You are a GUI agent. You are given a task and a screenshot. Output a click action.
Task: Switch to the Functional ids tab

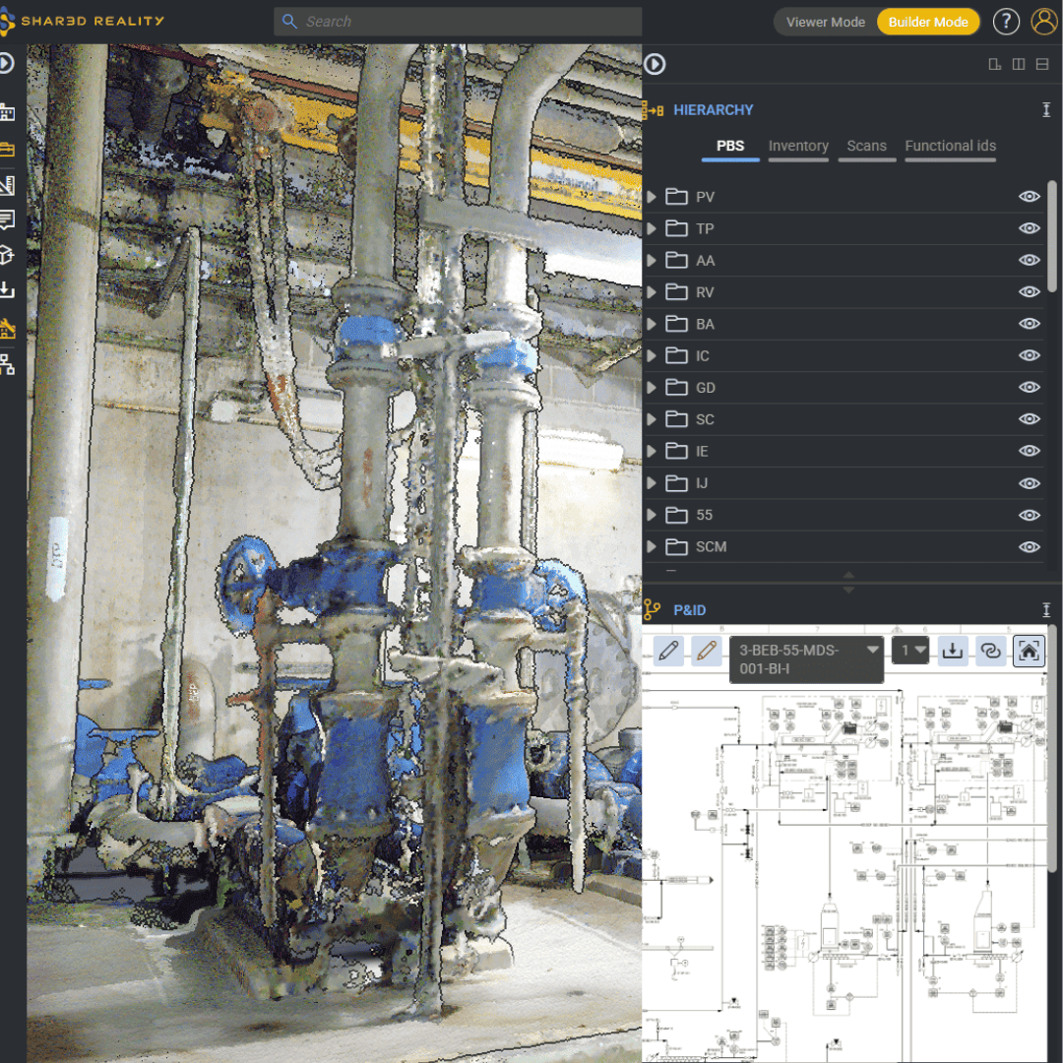pyautogui.click(x=950, y=146)
